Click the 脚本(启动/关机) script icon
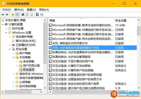The image size is (141, 99). point(13,41)
